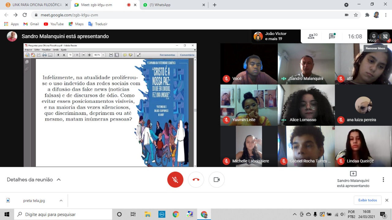
Task: Open Janela menu in Adobe Reader
Action: (x=55, y=50)
